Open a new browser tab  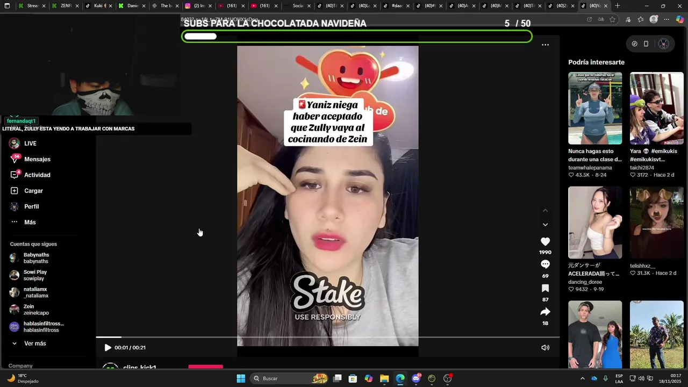click(617, 6)
